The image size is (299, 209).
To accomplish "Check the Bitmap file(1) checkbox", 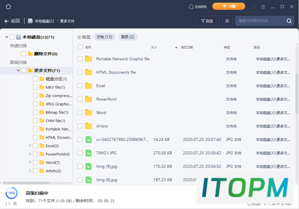I will (x=35, y=112).
